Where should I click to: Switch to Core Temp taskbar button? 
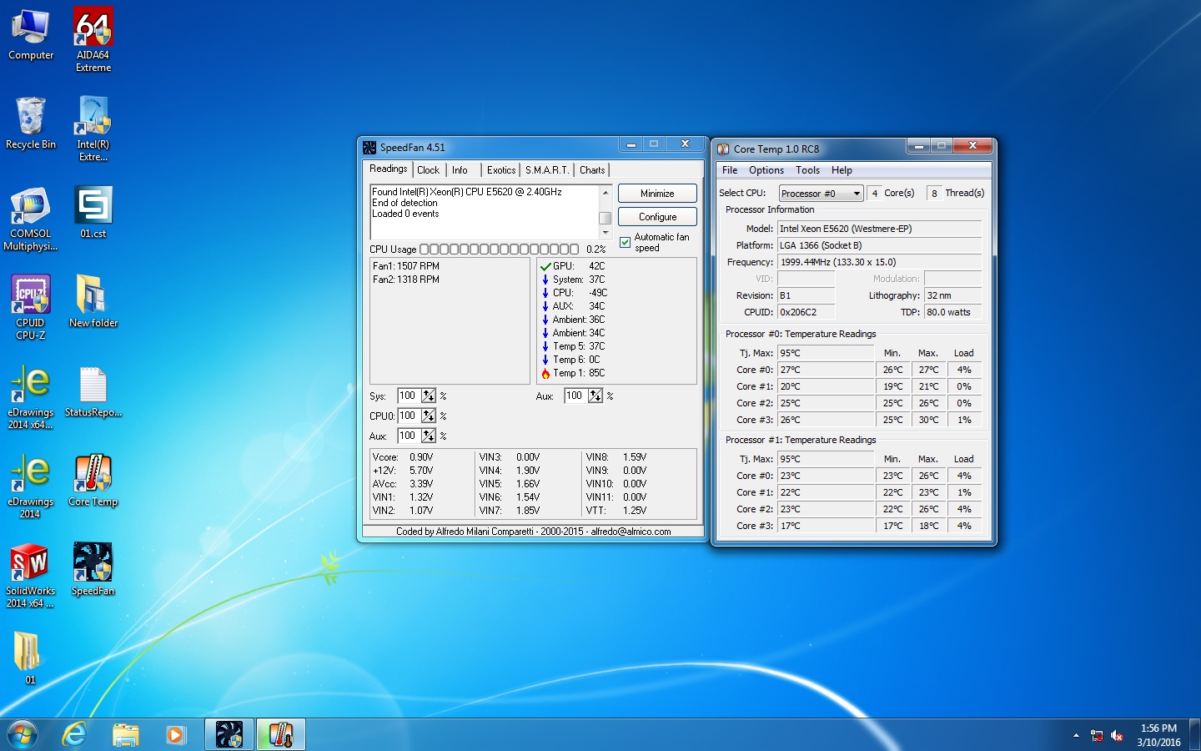[x=281, y=734]
